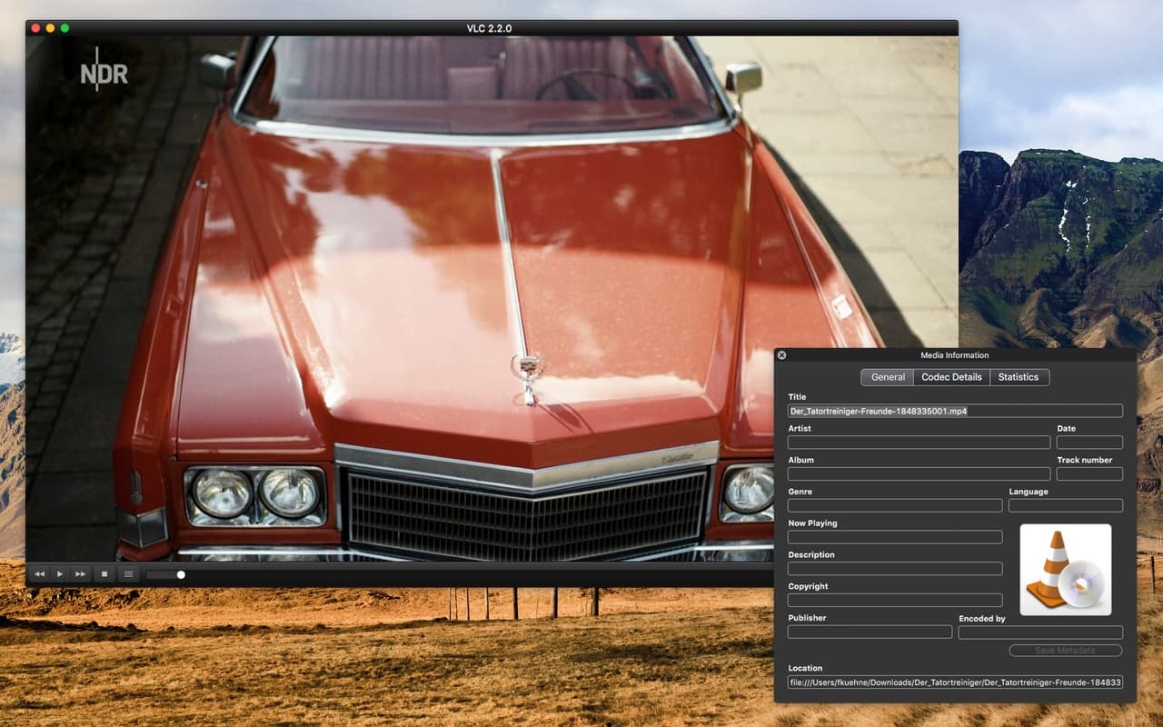Image resolution: width=1163 pixels, height=727 pixels.
Task: Click into the Track number field
Action: click(x=1089, y=473)
